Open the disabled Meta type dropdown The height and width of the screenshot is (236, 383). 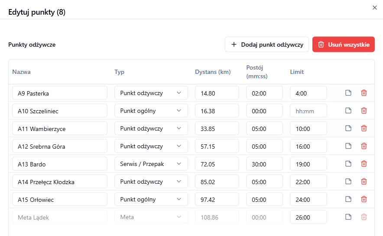pos(151,217)
